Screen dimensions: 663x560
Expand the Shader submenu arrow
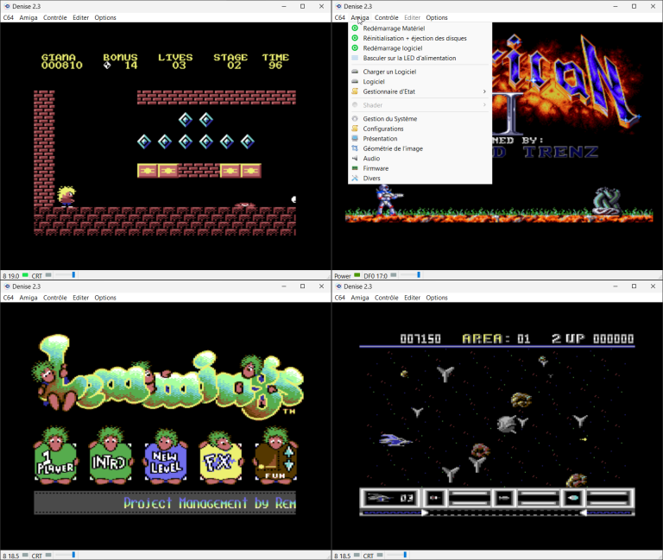484,104
